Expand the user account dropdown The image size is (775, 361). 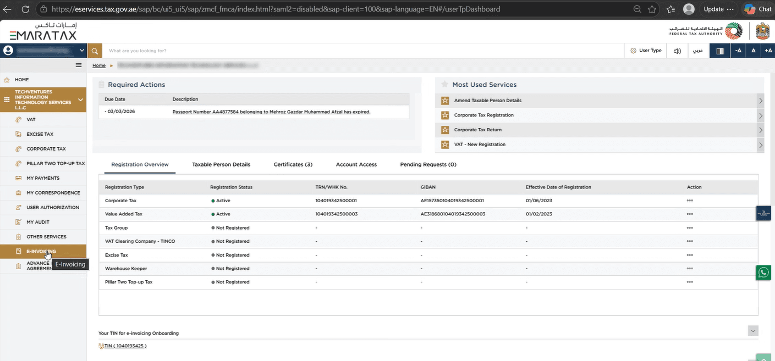(82, 51)
